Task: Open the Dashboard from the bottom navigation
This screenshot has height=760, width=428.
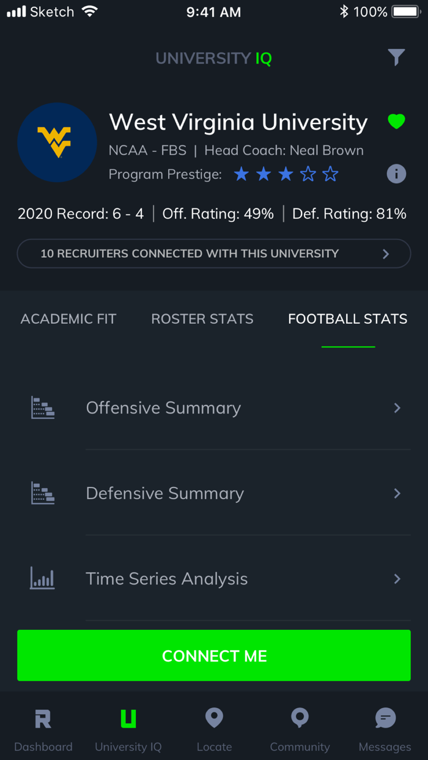Action: [x=43, y=727]
